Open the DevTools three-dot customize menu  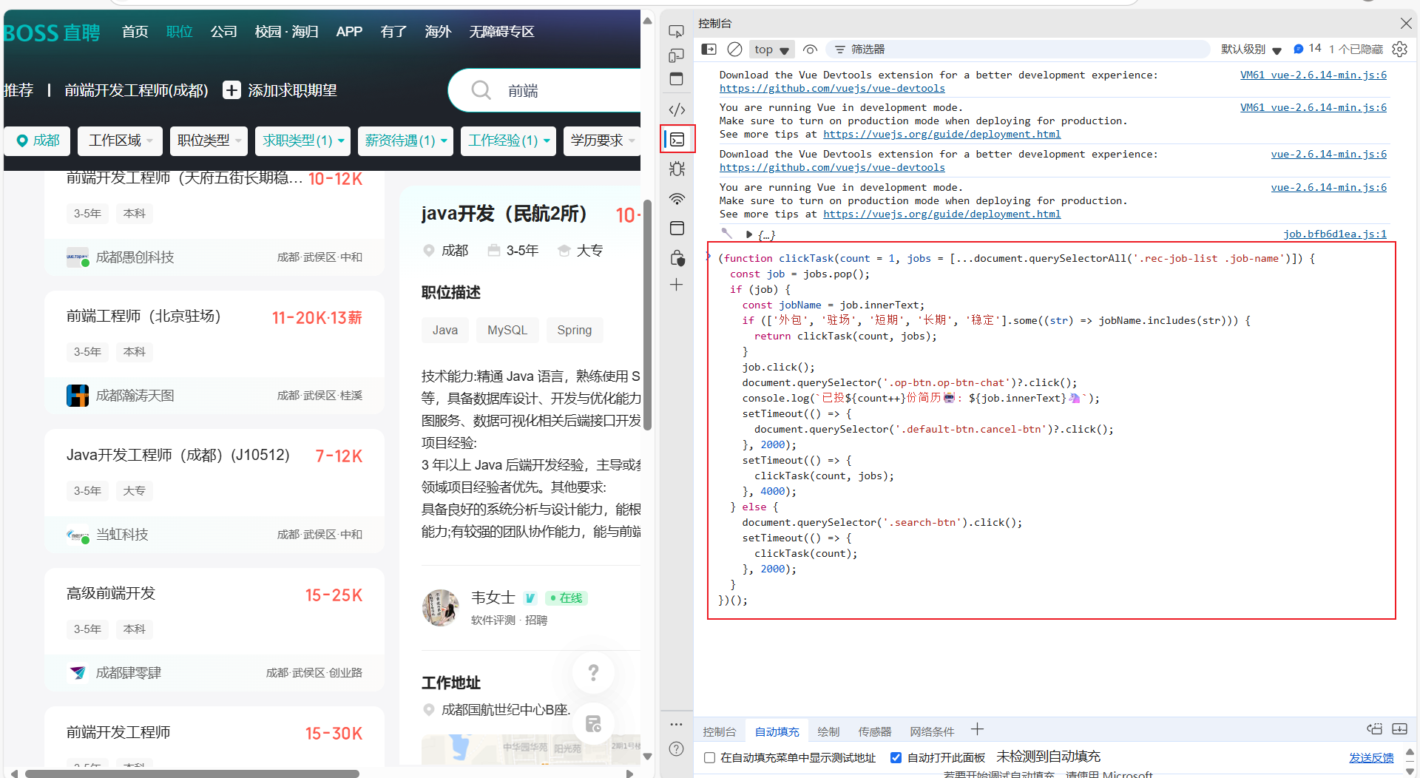[x=676, y=724]
